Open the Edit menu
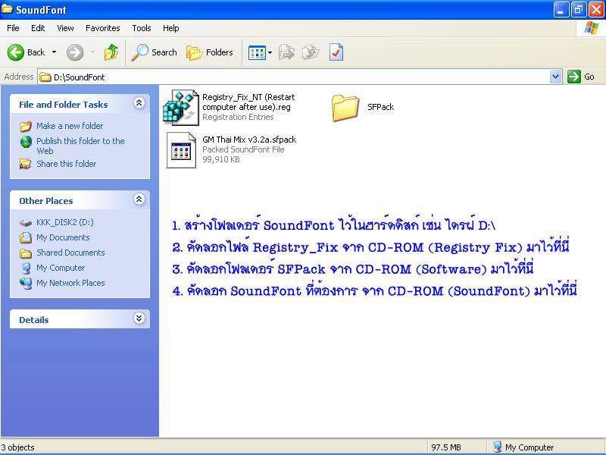 (38, 28)
